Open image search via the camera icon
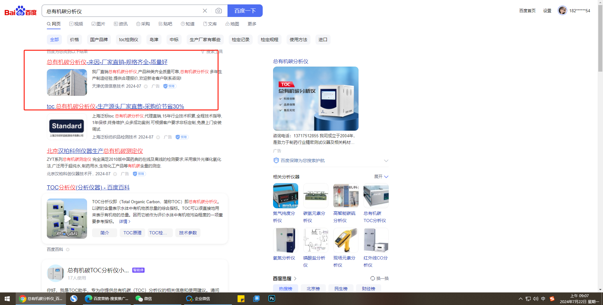Viewport: 603px width, 305px height. [219, 11]
